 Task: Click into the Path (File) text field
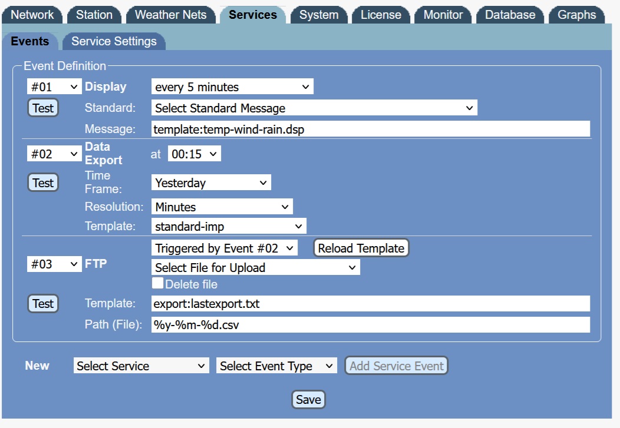(370, 324)
